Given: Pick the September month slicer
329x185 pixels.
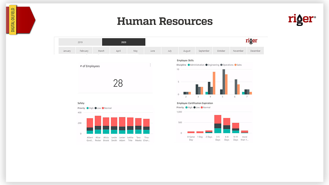Looking at the screenshot, I should point(204,51).
